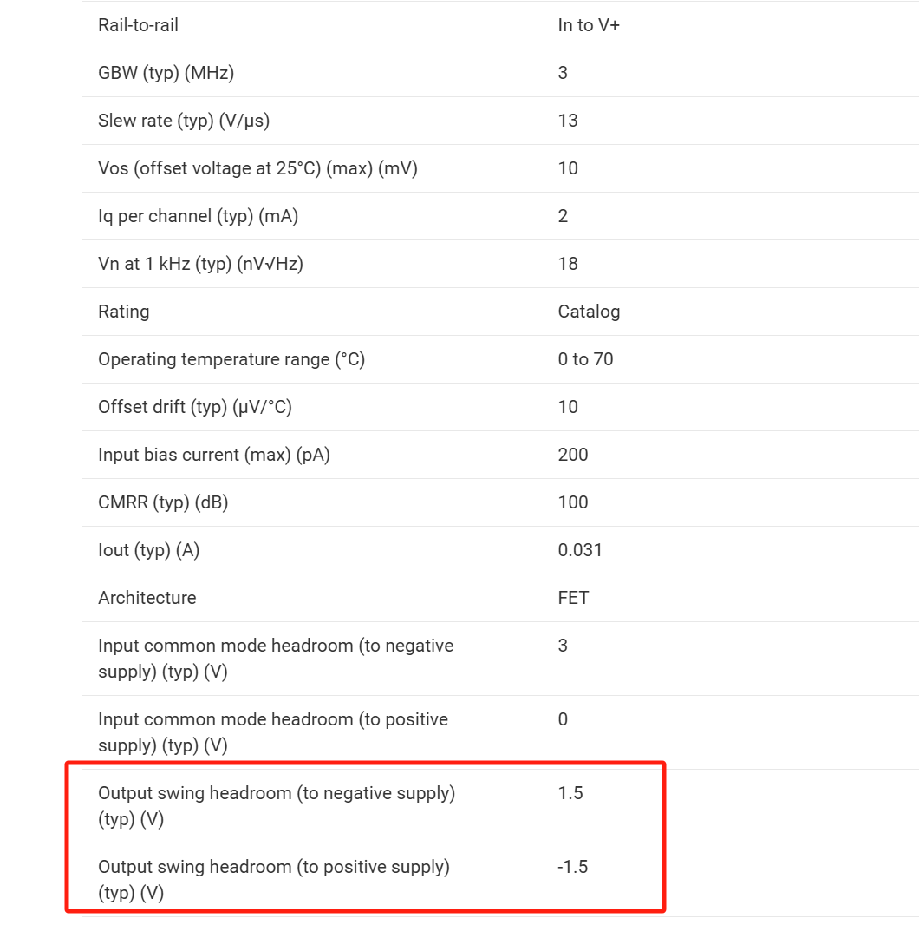Click the Rating parameter label
The image size is (919, 925).
123,312
